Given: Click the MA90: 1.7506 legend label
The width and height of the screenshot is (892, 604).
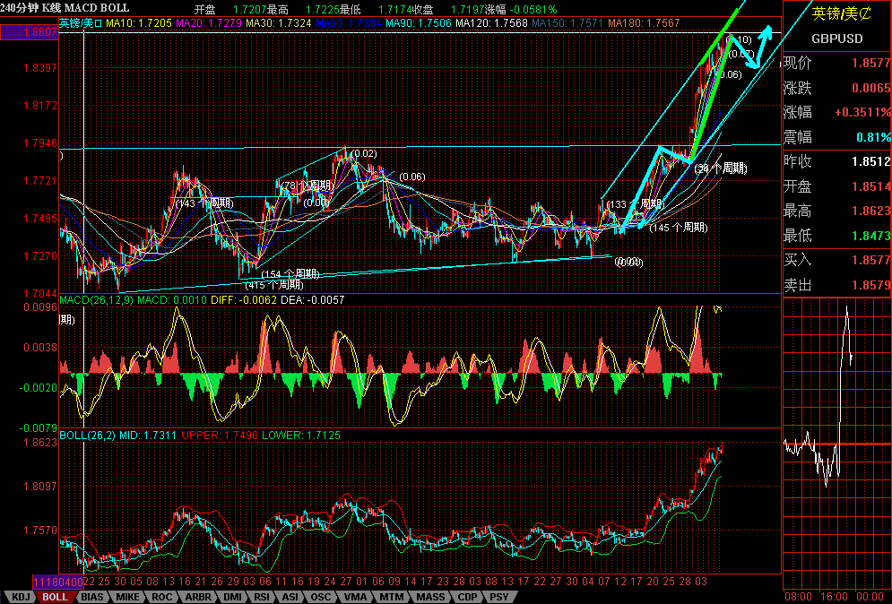Looking at the screenshot, I should click(419, 23).
